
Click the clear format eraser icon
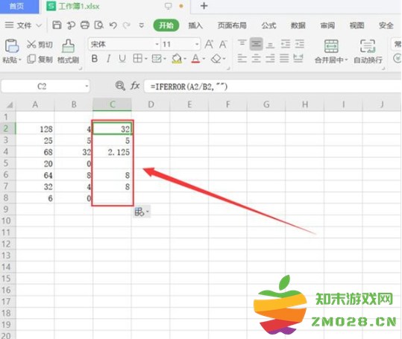pos(216,59)
